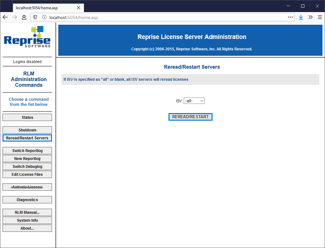
Task: Click "Choose a command from the list below"
Action: [x=29, y=102]
